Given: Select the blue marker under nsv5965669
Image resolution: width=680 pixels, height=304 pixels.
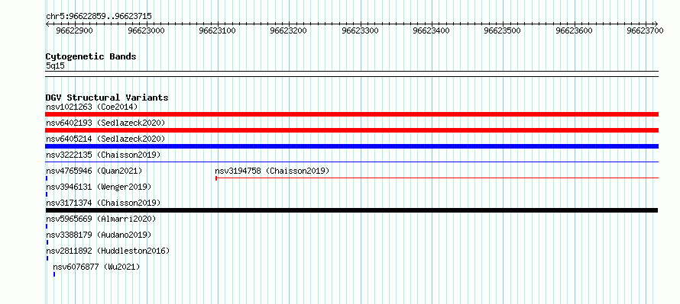Looking at the screenshot, I should click(x=47, y=226).
